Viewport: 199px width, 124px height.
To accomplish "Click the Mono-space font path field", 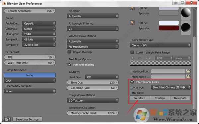I will coord(168,77).
